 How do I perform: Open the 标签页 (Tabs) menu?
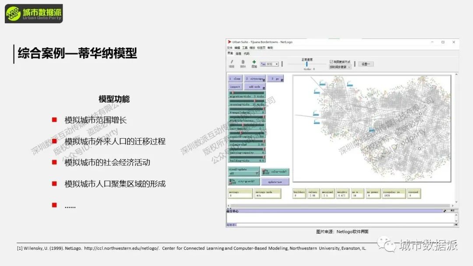point(261,48)
